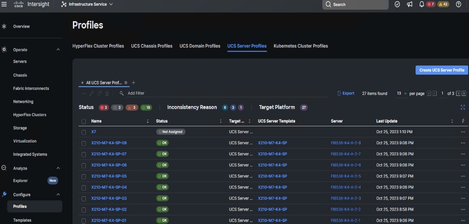
Task: Open the announcements megaphone icon
Action: pos(410,5)
